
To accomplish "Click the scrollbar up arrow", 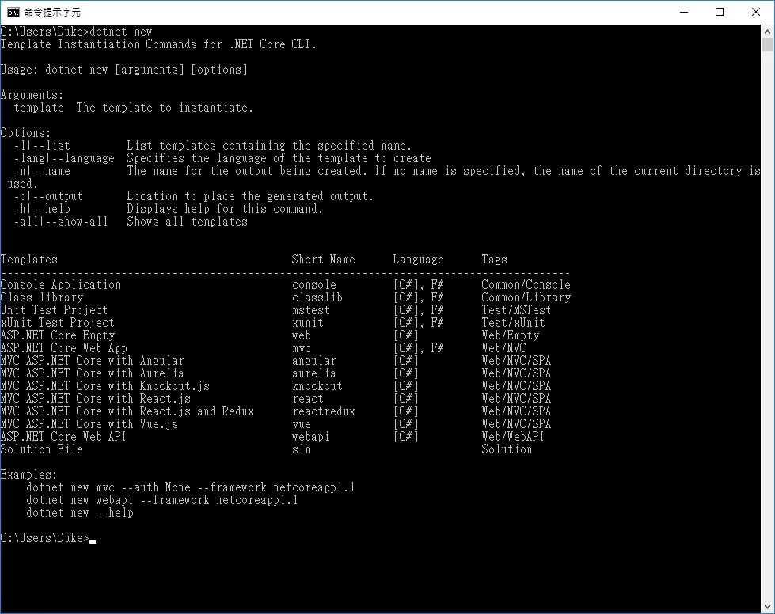I will (x=767, y=31).
